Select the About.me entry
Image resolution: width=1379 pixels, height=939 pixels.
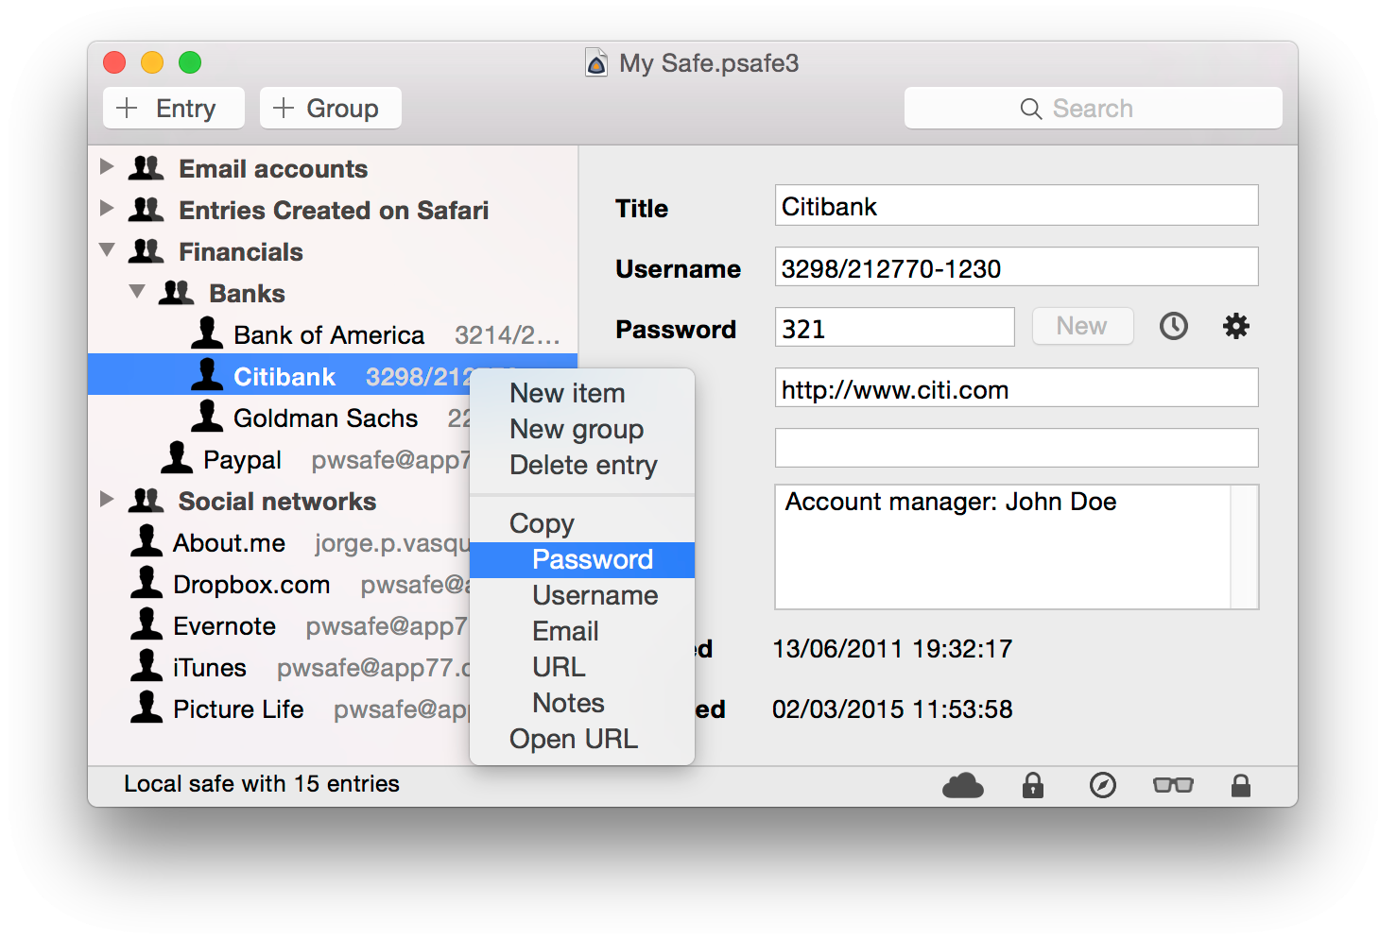coord(279,542)
